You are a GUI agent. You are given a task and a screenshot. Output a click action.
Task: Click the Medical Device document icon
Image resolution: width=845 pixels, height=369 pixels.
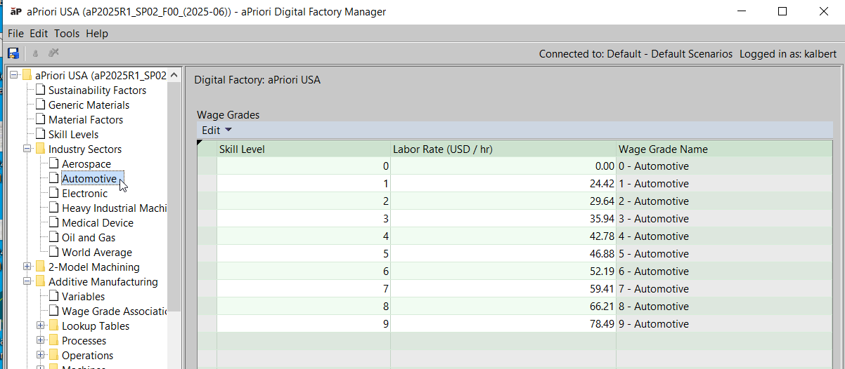click(x=54, y=222)
